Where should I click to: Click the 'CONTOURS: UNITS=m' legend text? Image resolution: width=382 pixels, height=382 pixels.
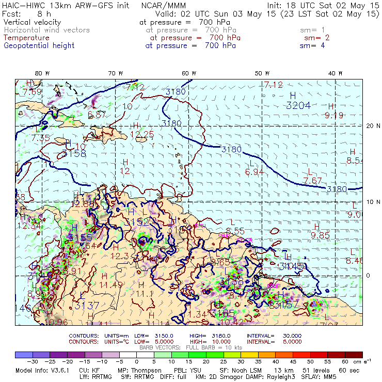(99, 336)
